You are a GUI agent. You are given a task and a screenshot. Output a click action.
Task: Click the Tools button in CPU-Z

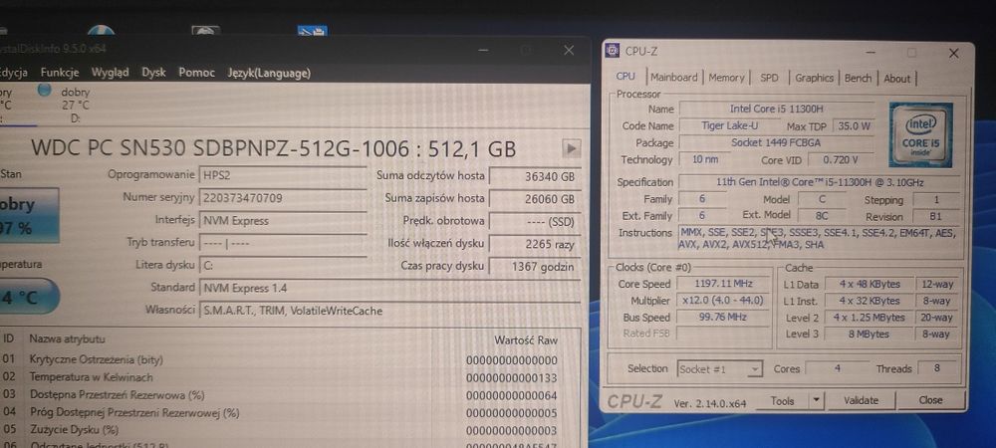783,400
